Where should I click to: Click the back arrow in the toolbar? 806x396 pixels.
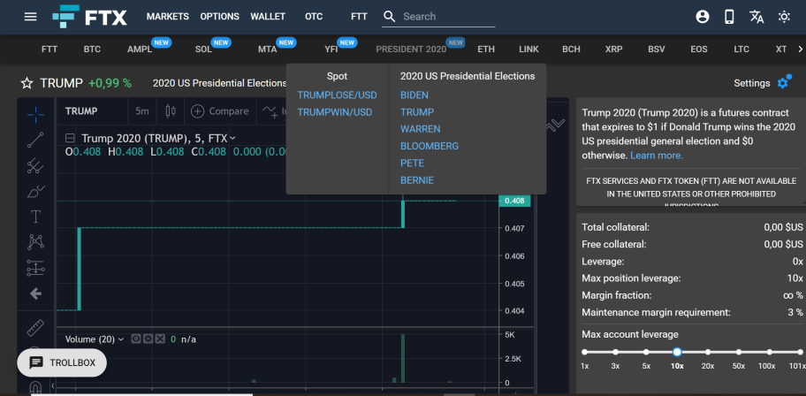35,293
